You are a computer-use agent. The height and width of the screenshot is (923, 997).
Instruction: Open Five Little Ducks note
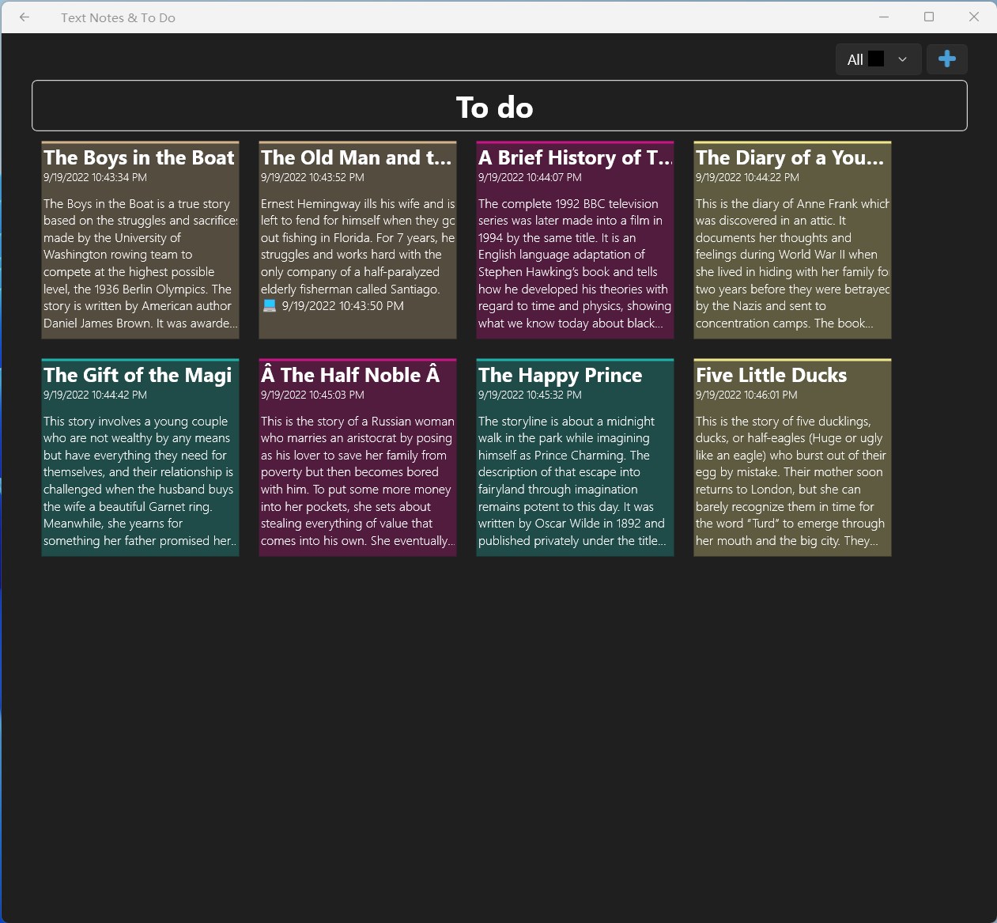coord(792,458)
